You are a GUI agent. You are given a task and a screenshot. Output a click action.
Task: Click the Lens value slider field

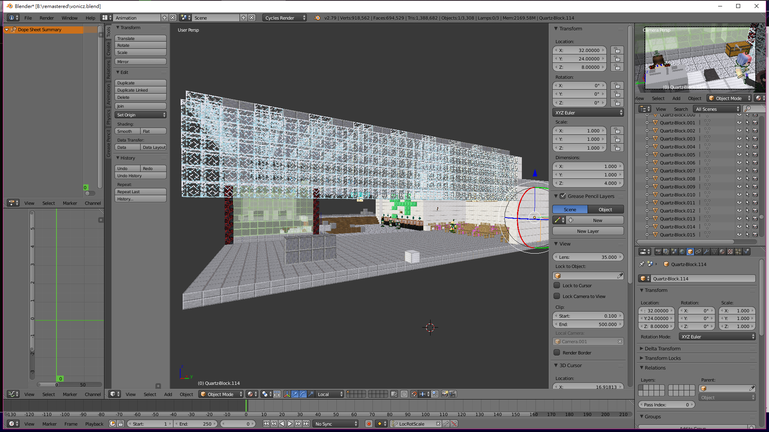coord(588,257)
